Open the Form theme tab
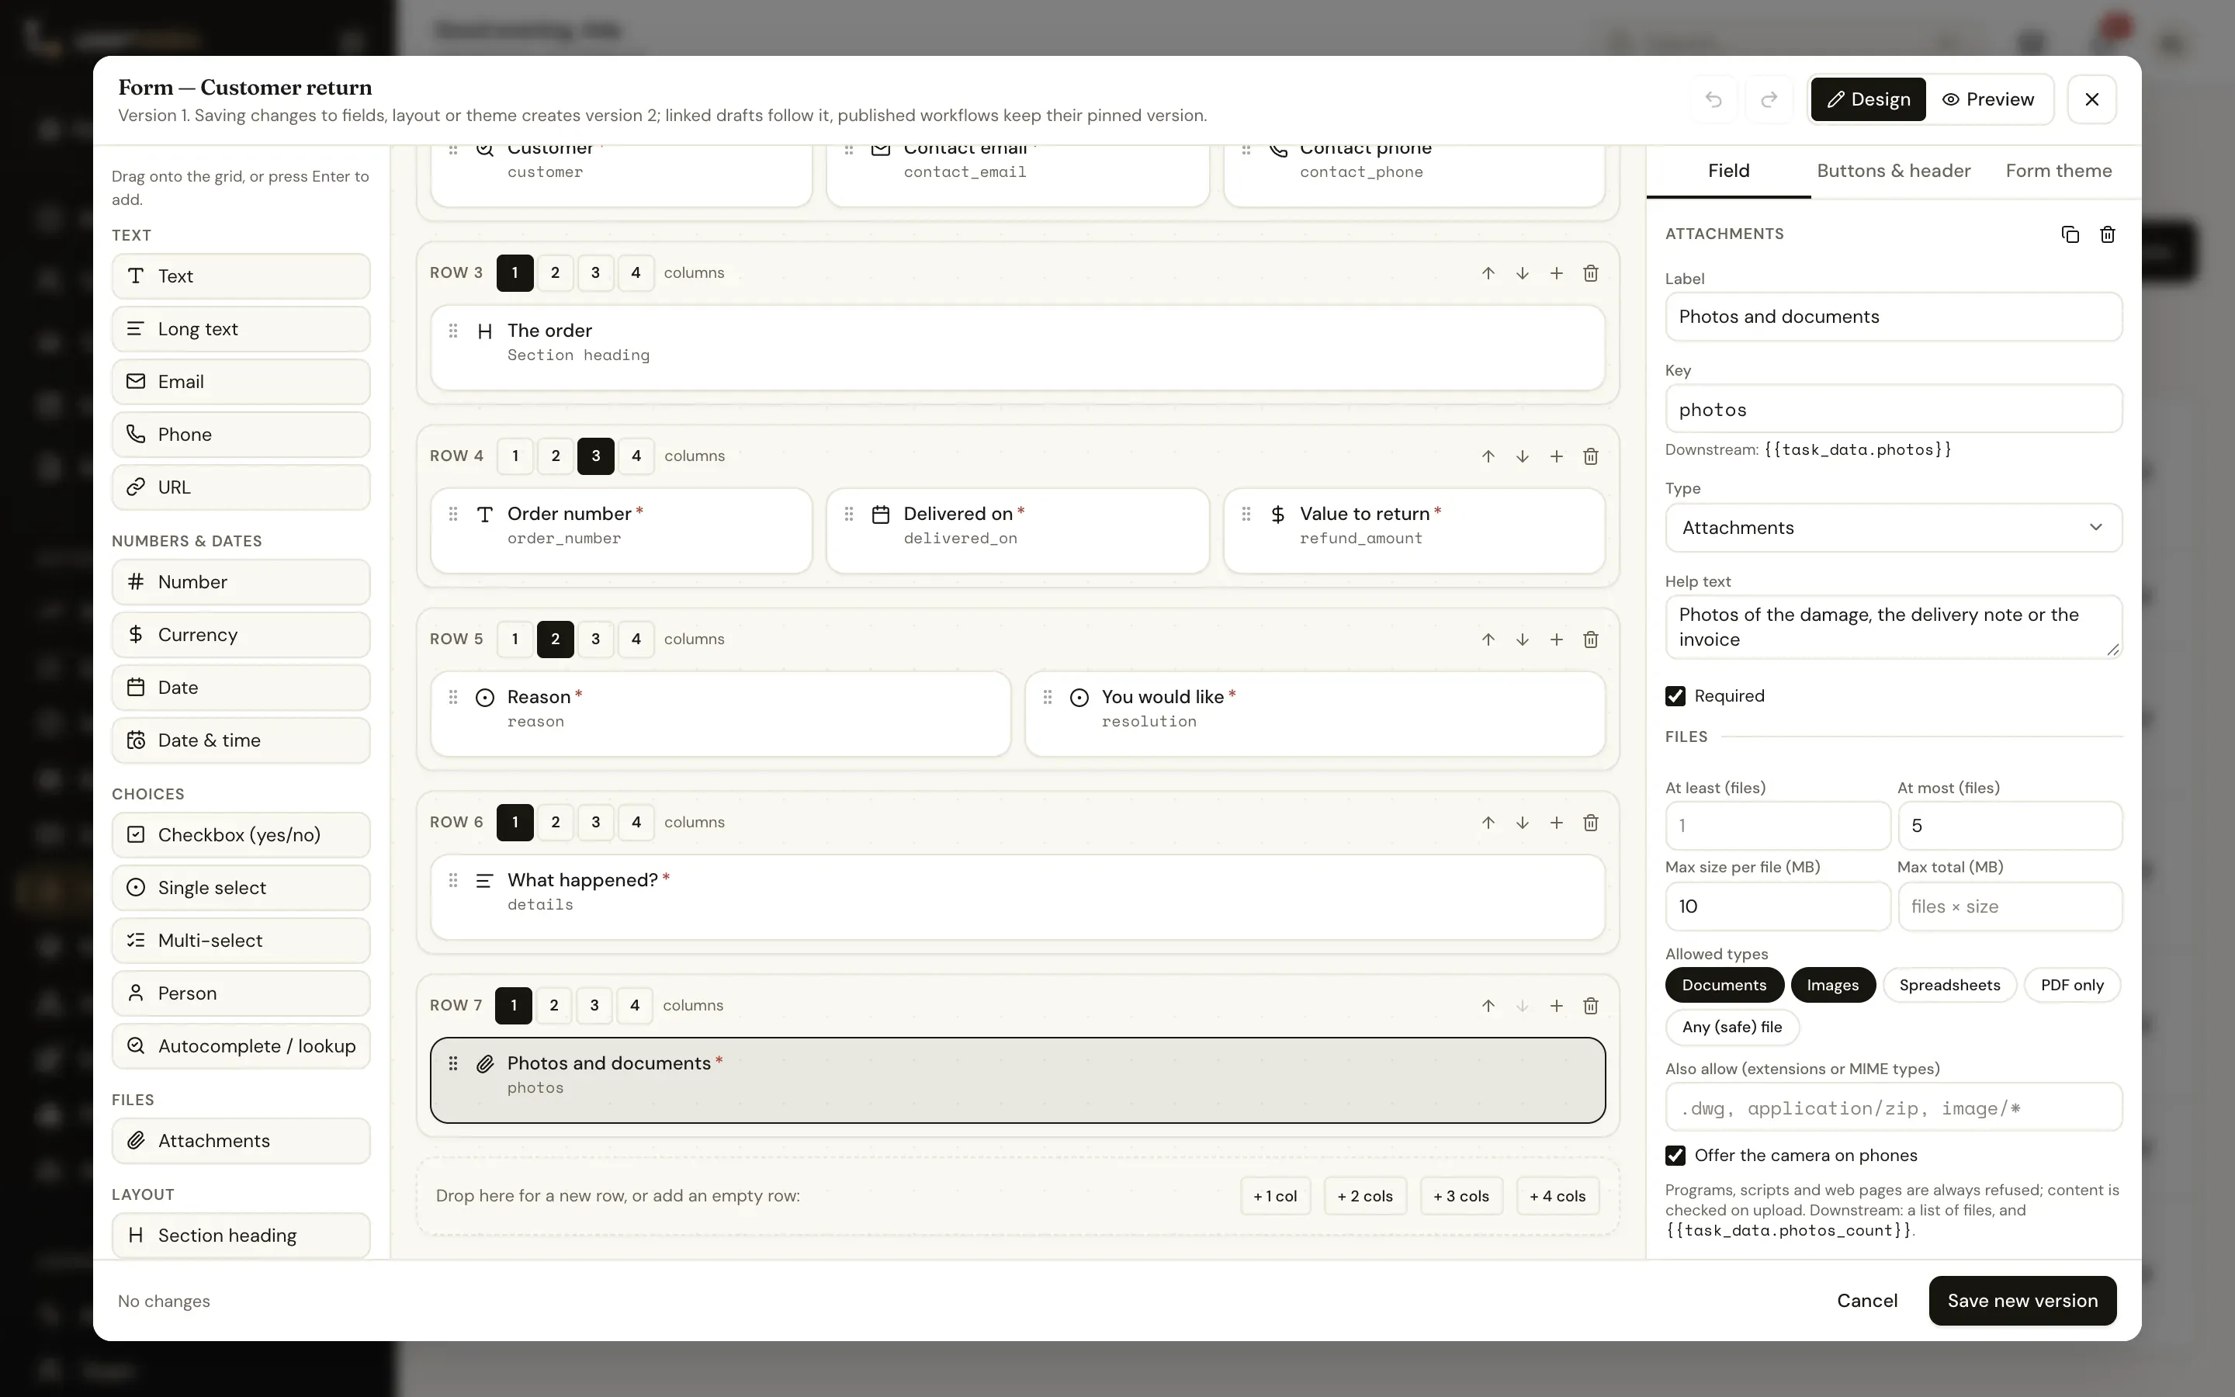 pos(2059,171)
